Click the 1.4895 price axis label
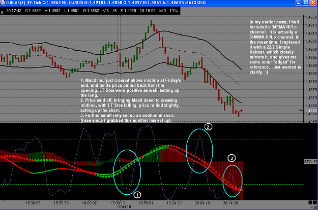The width and height of the screenshot is (318, 210). coord(311,57)
